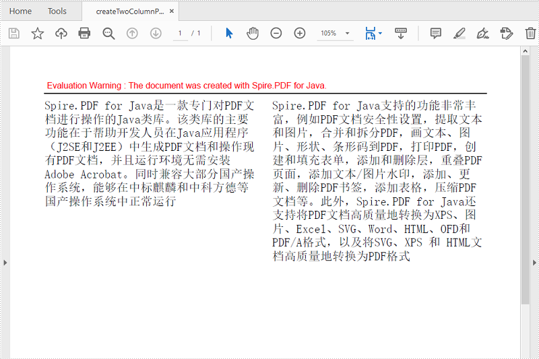Click the vertical scrollbar thumb
The width and height of the screenshot is (539, 359).
pyautogui.click(x=525, y=180)
